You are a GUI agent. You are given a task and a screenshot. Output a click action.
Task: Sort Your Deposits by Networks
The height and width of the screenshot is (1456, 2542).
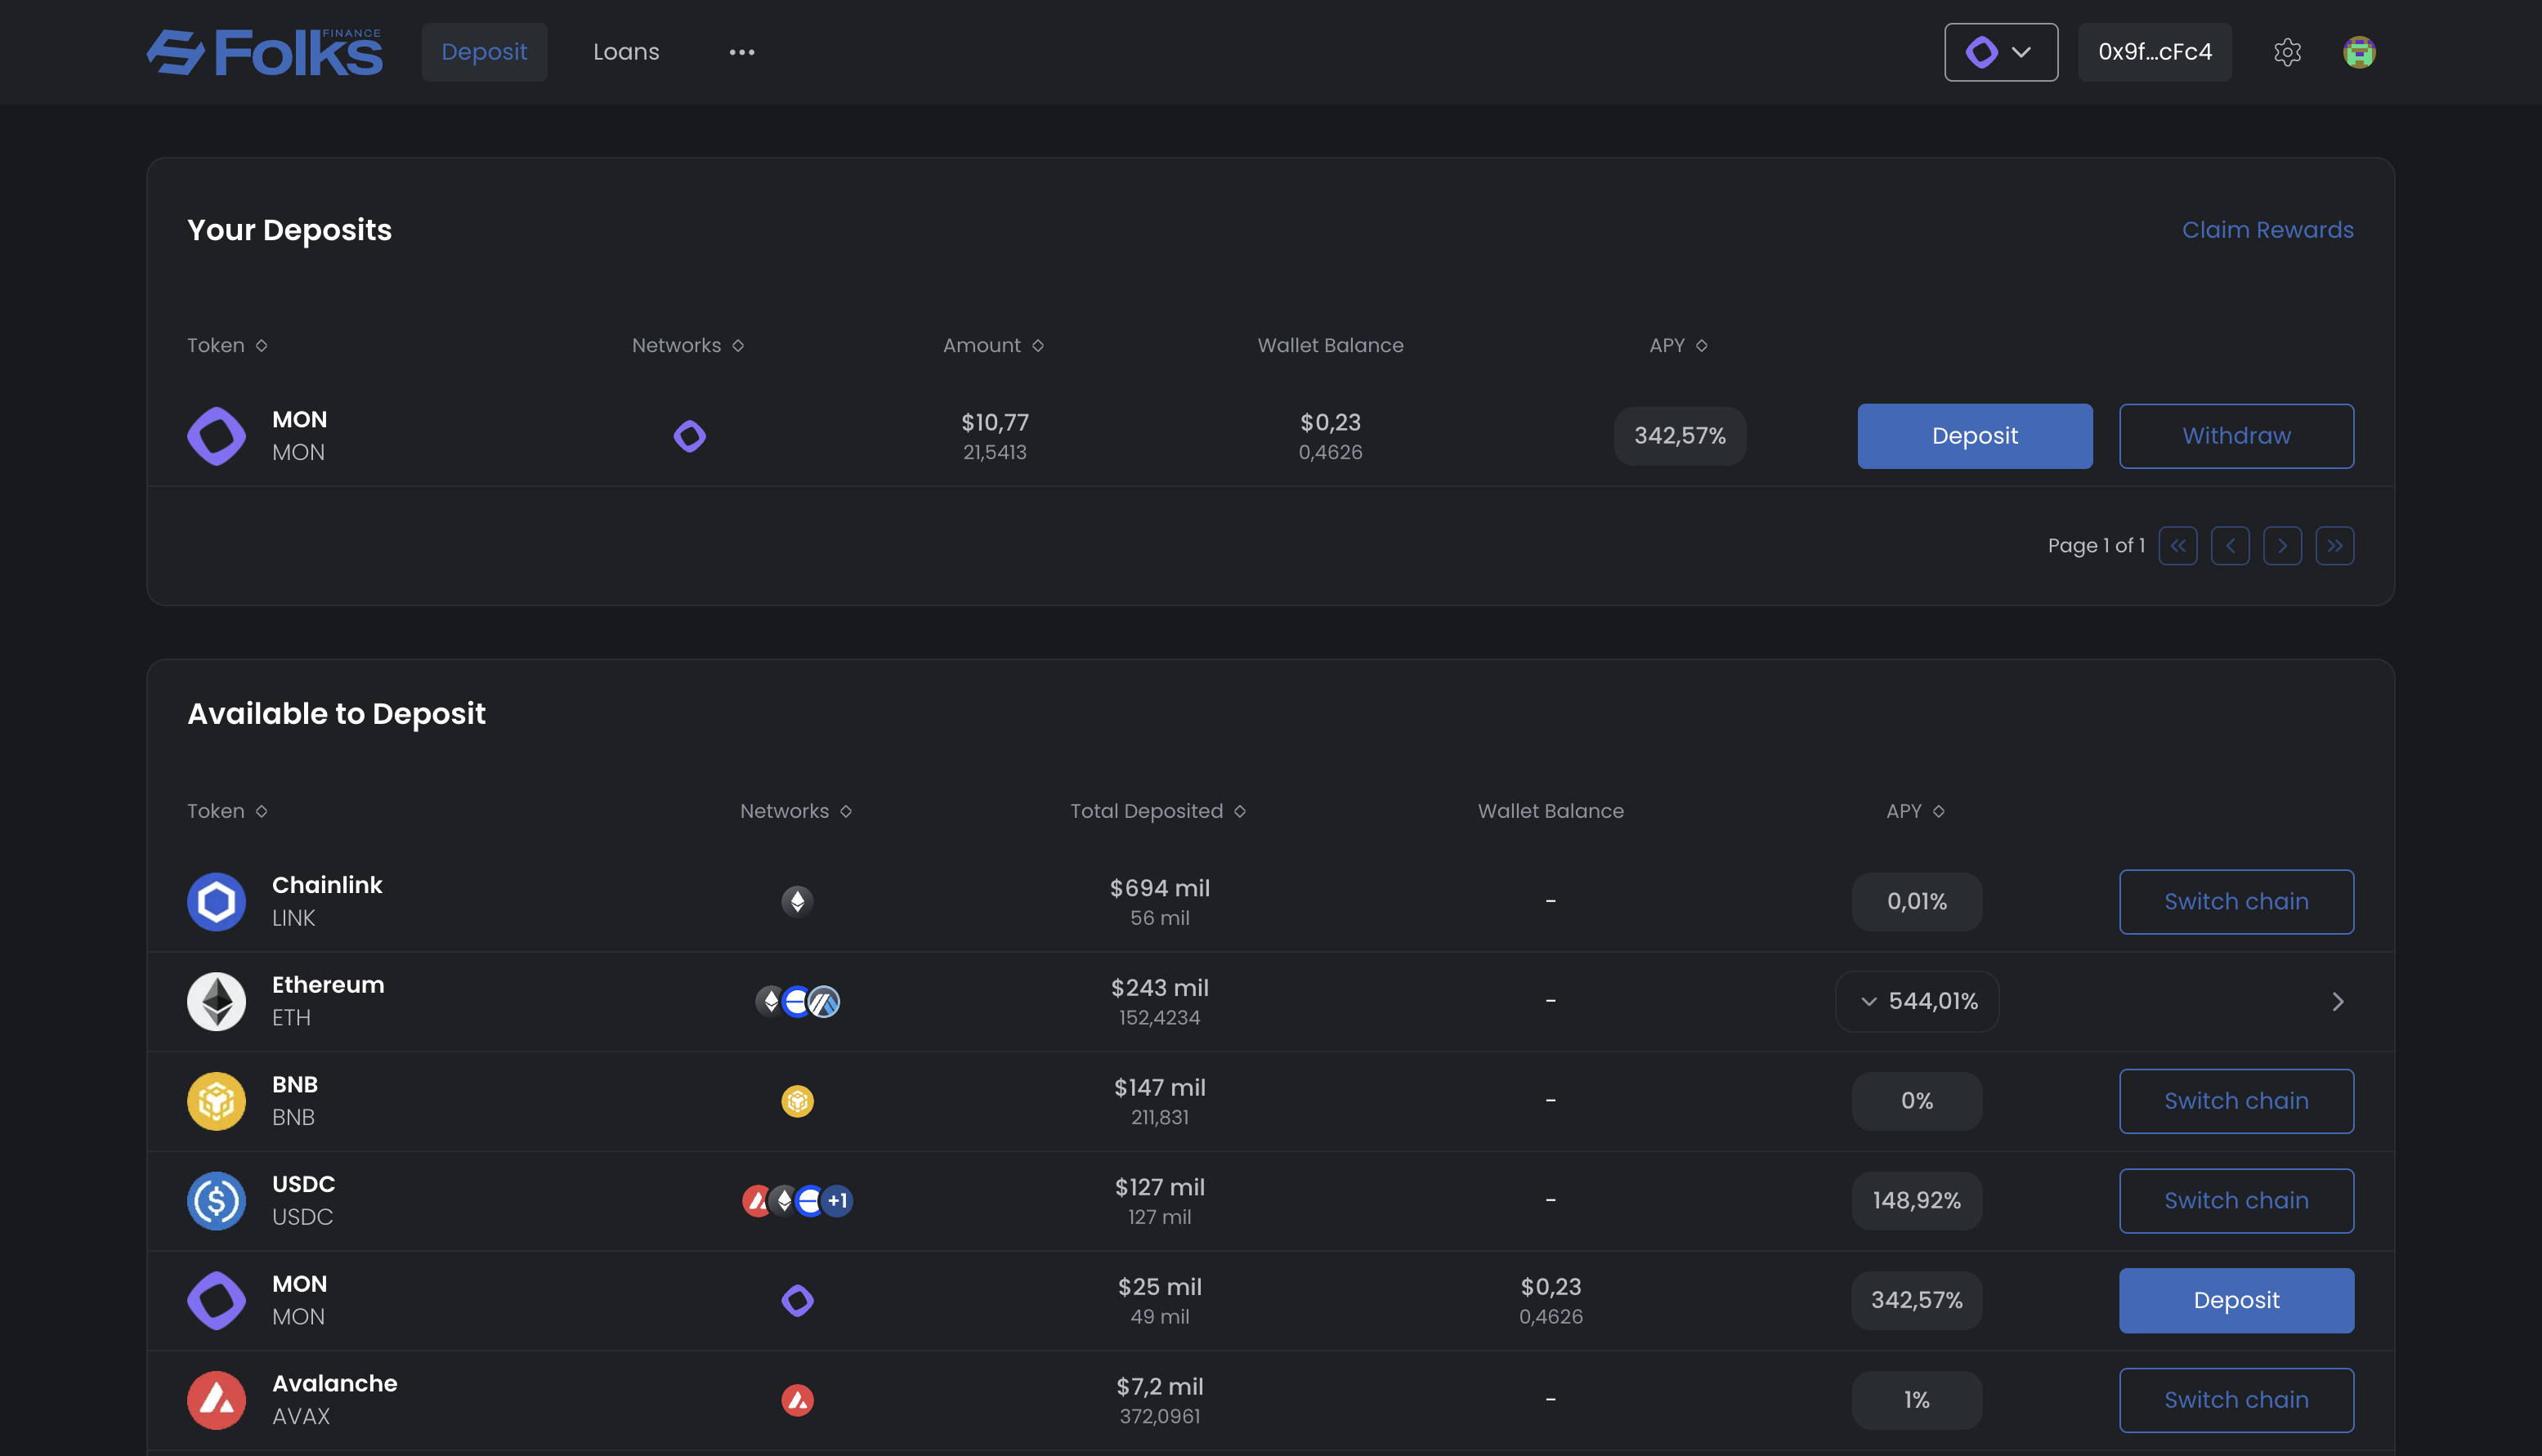[x=688, y=345]
